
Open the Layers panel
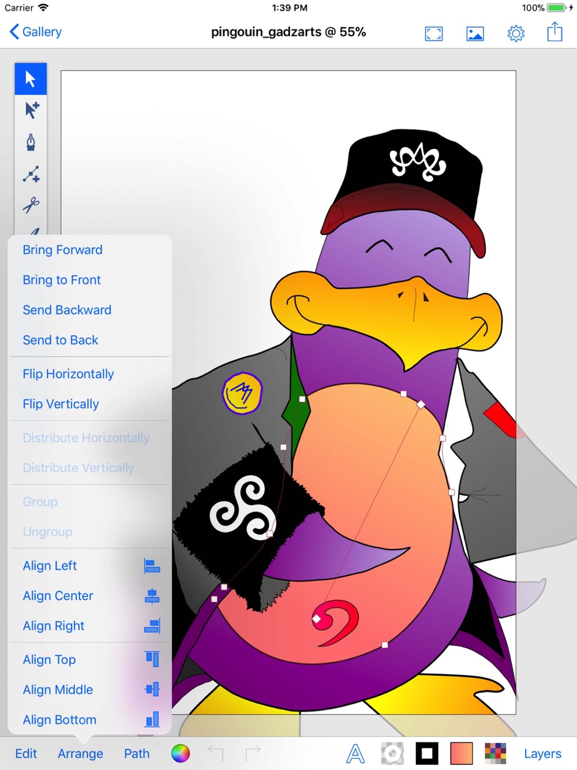pos(542,754)
